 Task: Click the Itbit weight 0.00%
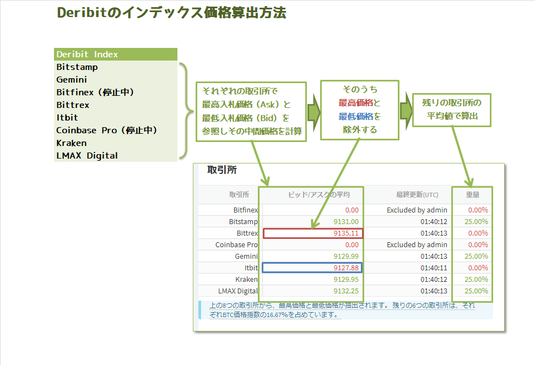(478, 268)
